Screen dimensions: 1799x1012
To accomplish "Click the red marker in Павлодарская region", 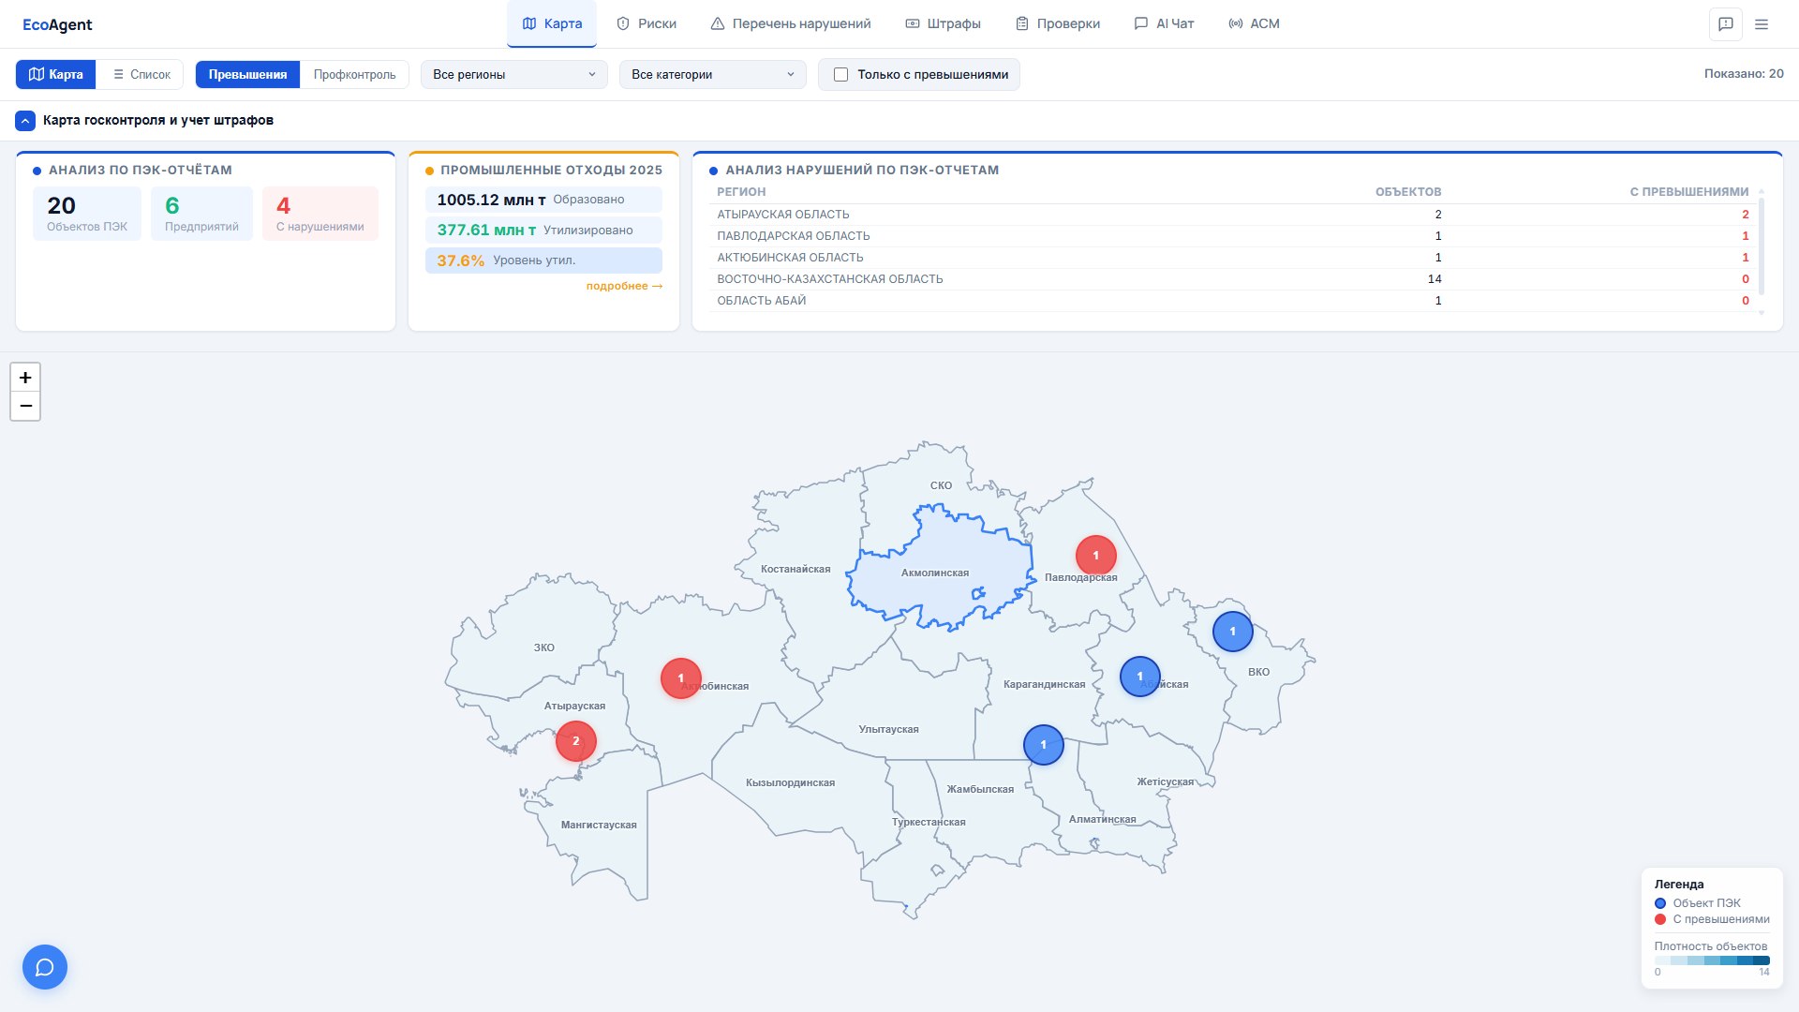I will coord(1095,556).
